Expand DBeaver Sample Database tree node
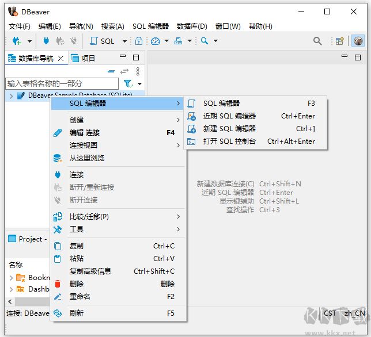The image size is (371, 337). 11,96
